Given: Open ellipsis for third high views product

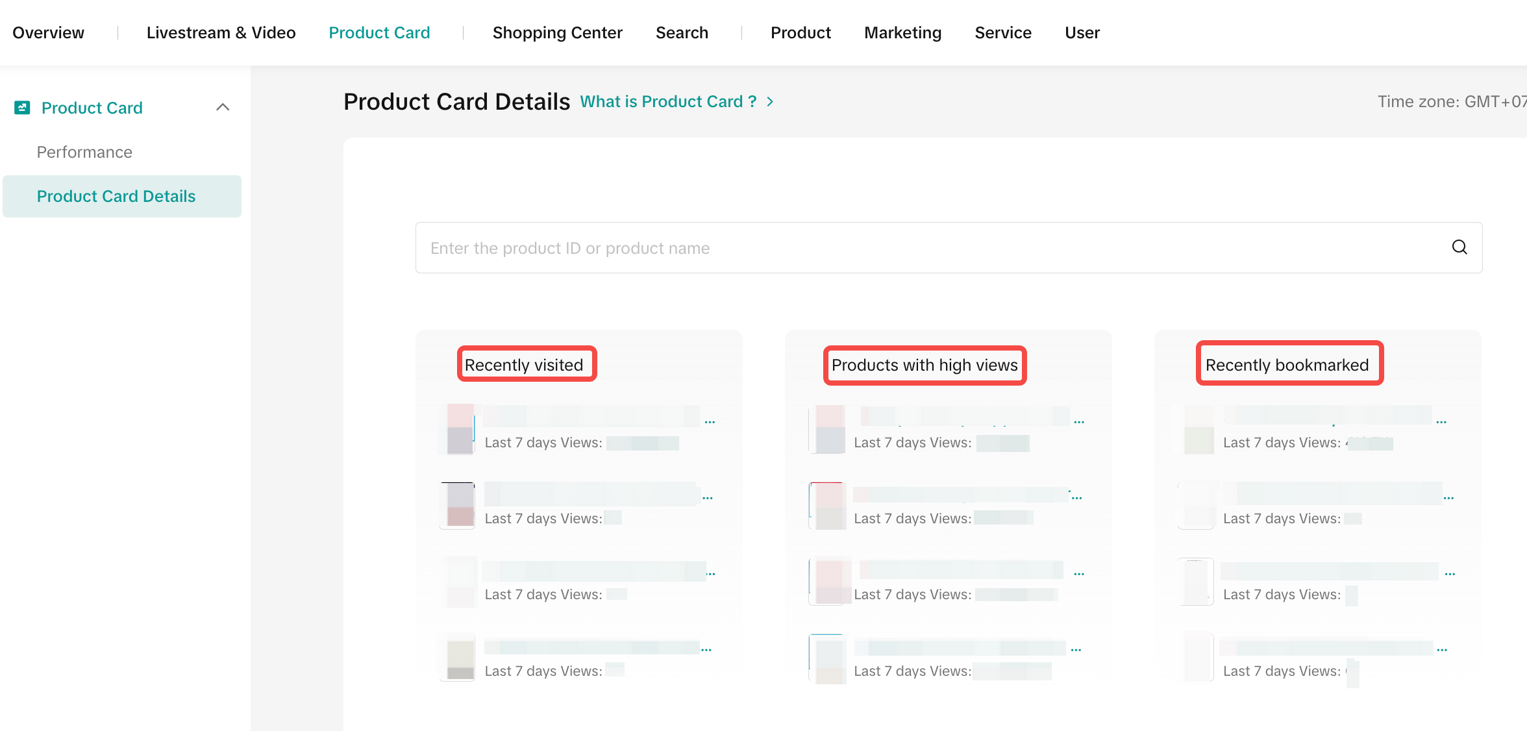Looking at the screenshot, I should (x=1079, y=574).
